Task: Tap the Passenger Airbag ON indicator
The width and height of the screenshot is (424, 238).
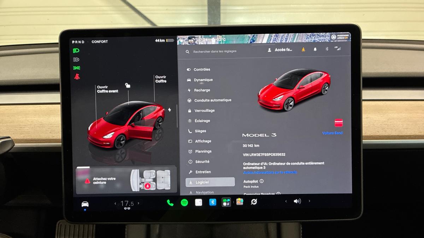Action: (340, 37)
